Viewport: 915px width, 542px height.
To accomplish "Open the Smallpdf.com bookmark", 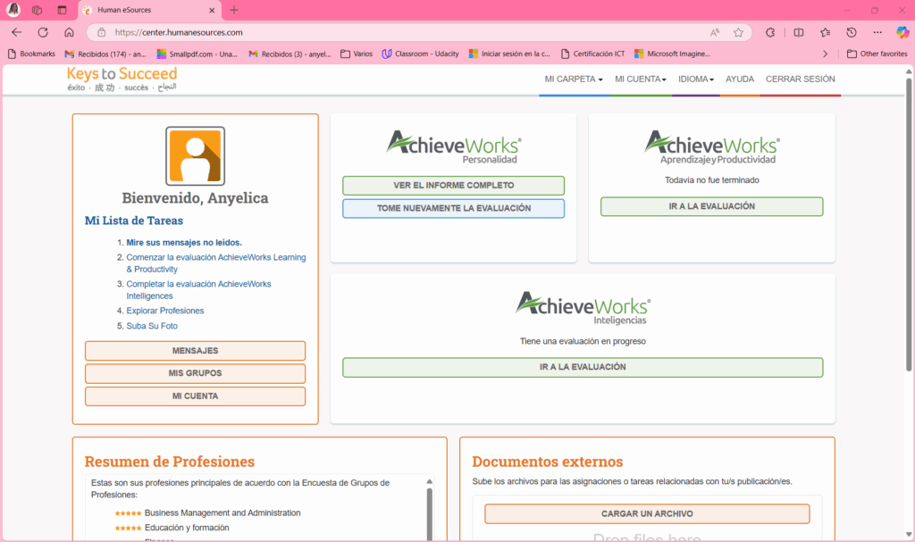I will click(197, 54).
